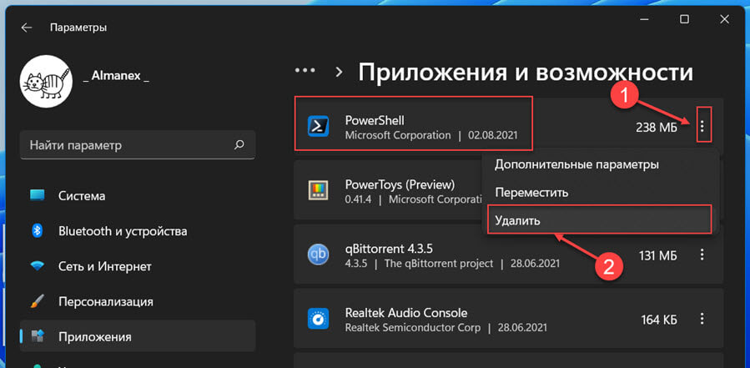
Task: Click the 164 КБ size value
Action: 659,320
